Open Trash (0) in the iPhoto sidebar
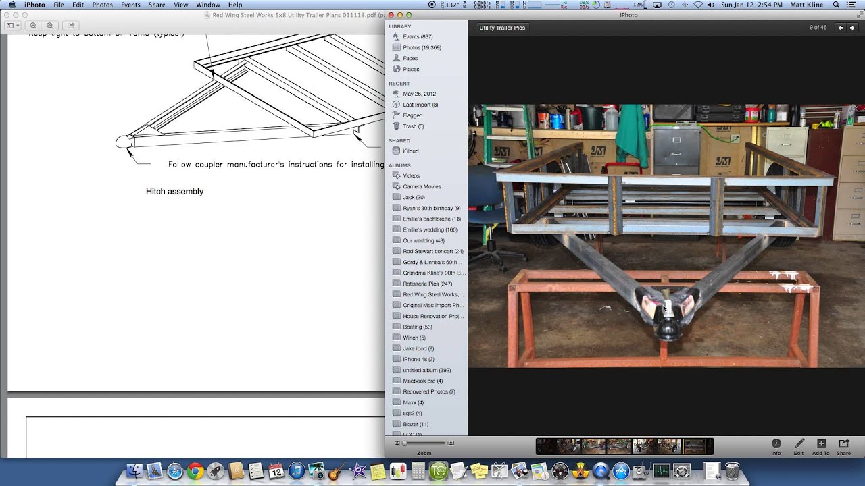 coord(413,126)
